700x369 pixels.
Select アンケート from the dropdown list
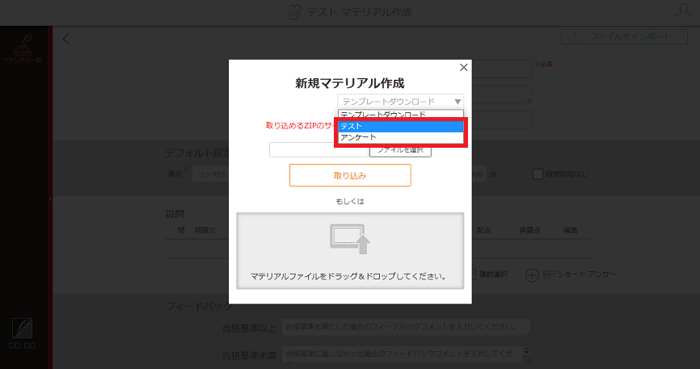click(x=400, y=137)
